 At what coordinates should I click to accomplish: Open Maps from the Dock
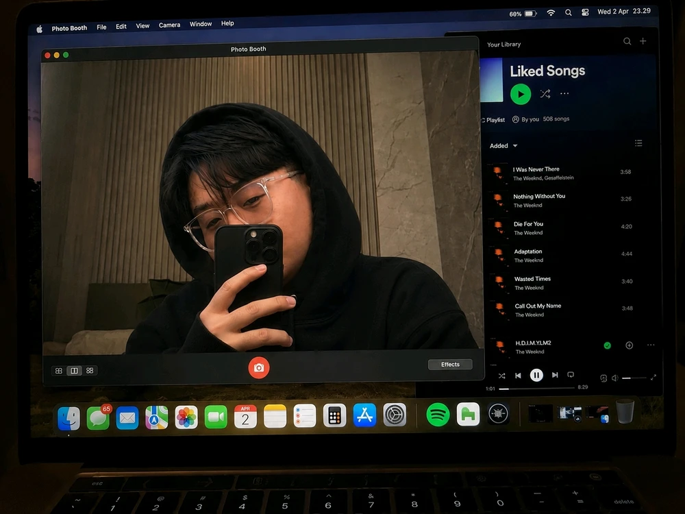[x=156, y=417]
